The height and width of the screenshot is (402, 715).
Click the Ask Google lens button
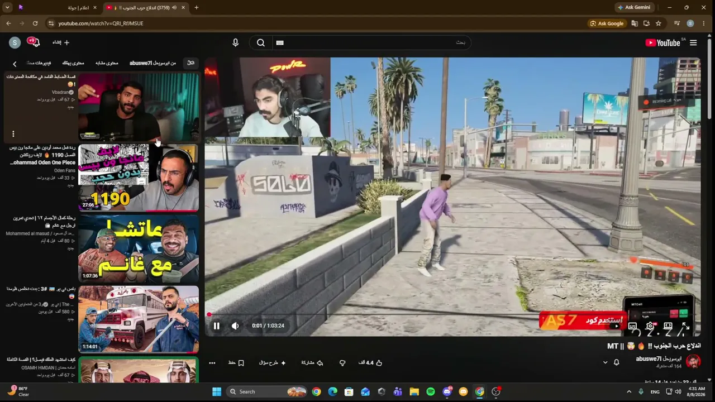pyautogui.click(x=607, y=23)
